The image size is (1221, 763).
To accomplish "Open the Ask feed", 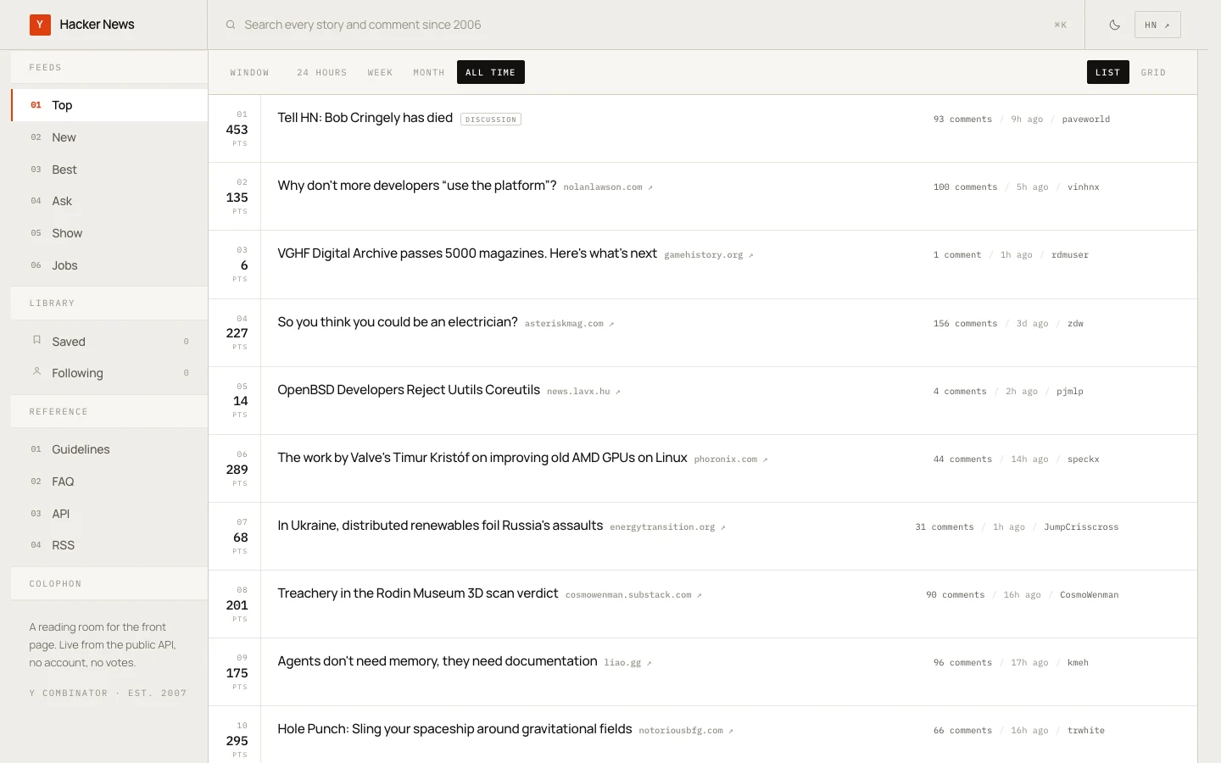I will tap(109, 201).
